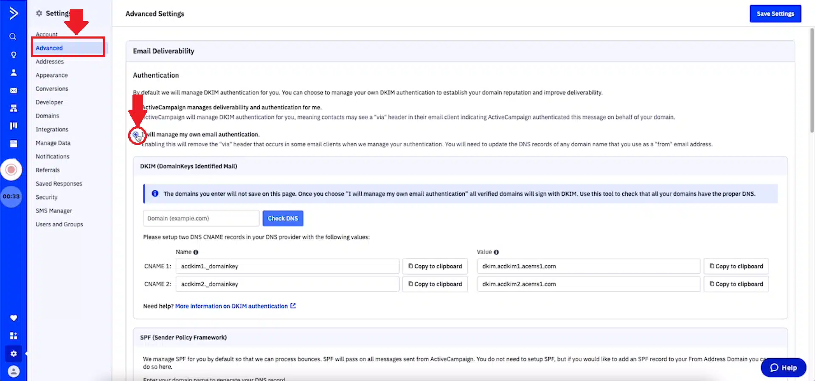Screen dimensions: 815x381
Task: Click the heart icon in sidebar
Action: [x=14, y=318]
